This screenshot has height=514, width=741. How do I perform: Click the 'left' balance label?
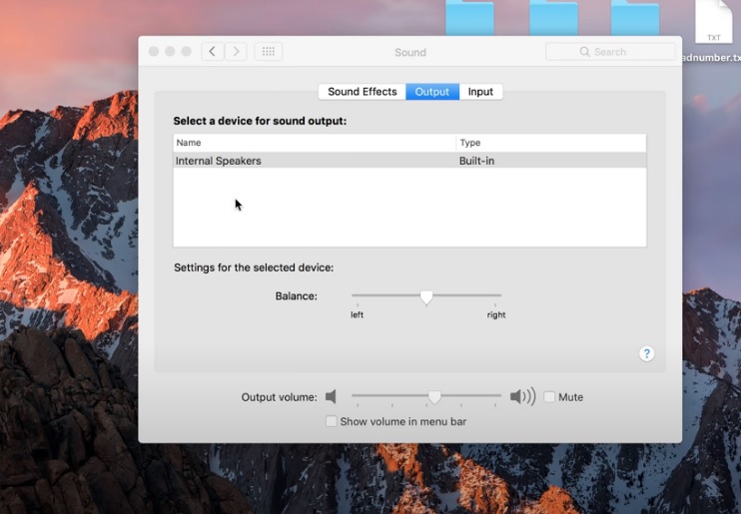tap(357, 314)
